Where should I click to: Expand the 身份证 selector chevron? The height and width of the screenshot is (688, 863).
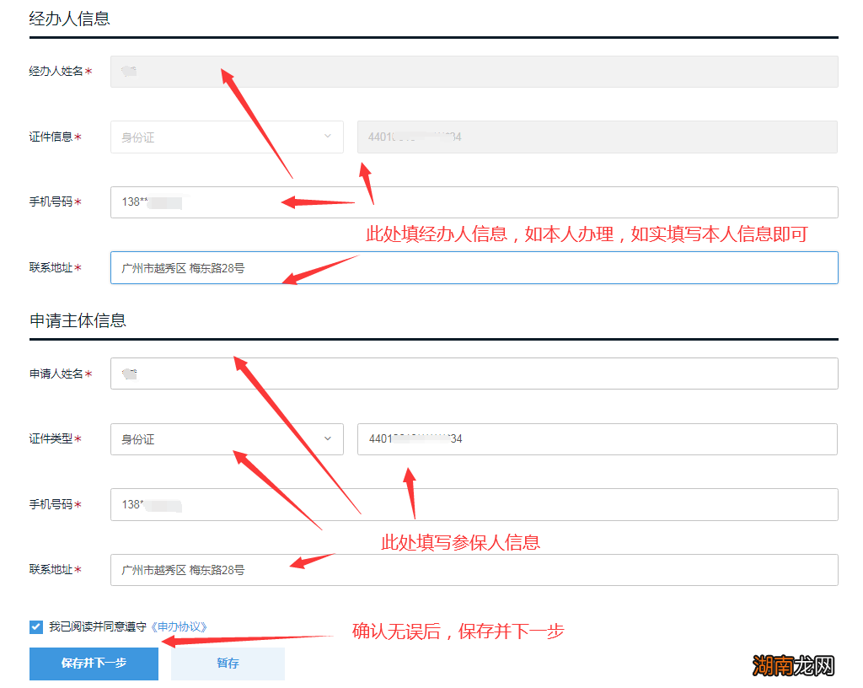329,439
